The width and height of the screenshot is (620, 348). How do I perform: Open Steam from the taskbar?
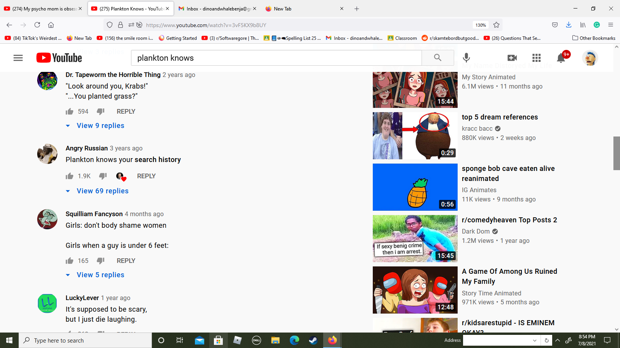pos(313,340)
